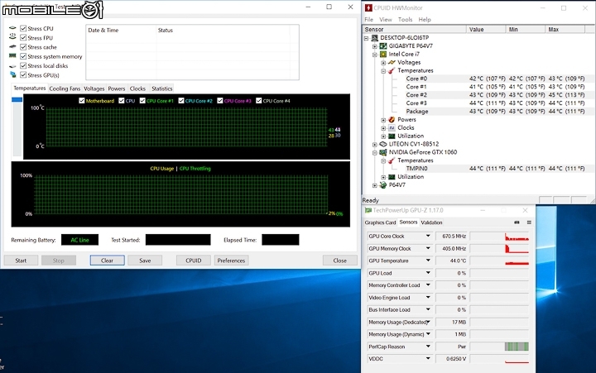Uncheck the Motherboard graph checkbox

82,101
